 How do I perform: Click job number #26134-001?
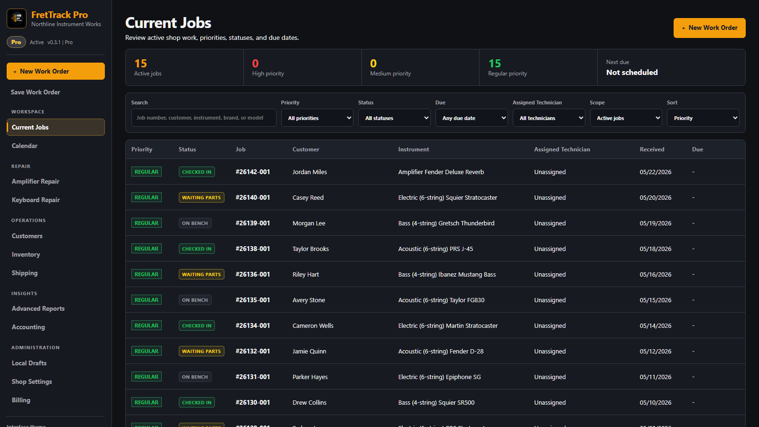click(x=253, y=325)
